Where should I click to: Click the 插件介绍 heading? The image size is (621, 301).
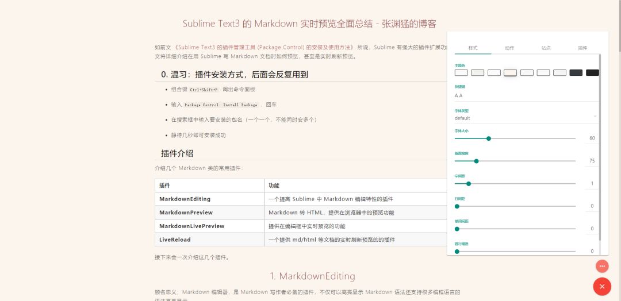pyautogui.click(x=177, y=153)
